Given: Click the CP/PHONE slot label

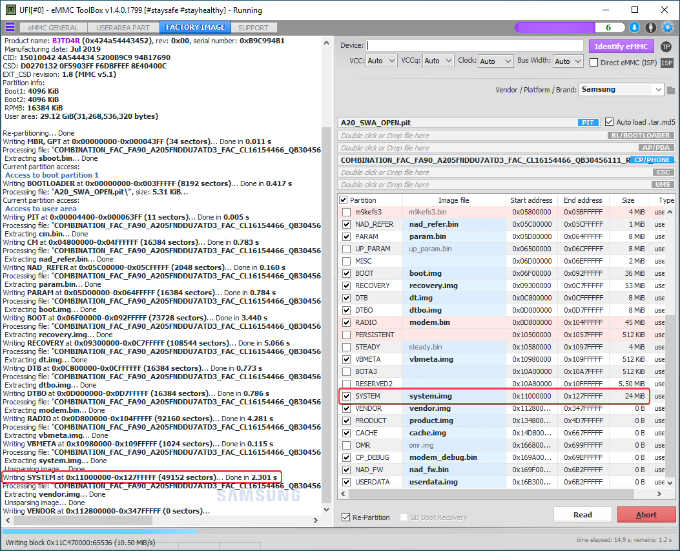Looking at the screenshot, I should coord(652,160).
